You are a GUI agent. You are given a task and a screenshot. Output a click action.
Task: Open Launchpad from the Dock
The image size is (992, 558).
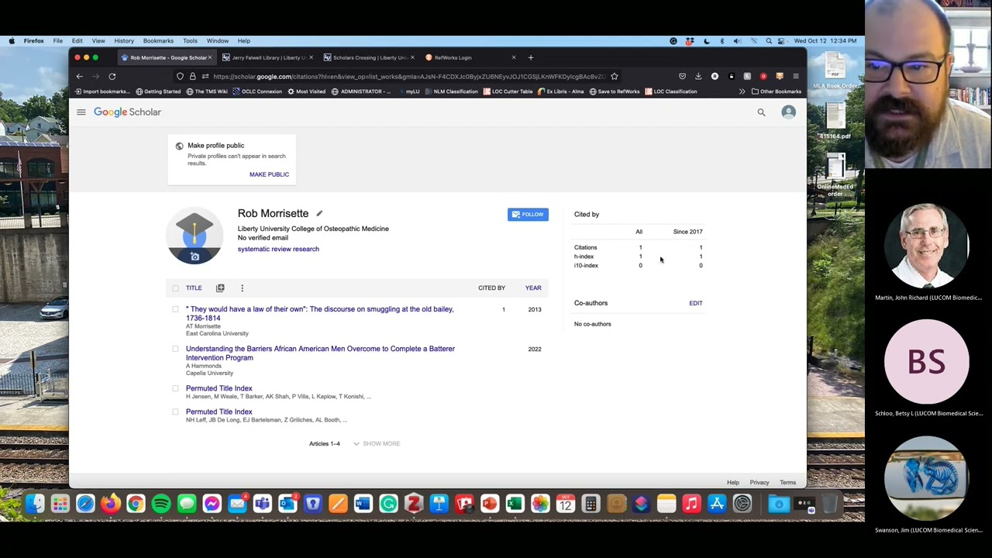[60, 505]
